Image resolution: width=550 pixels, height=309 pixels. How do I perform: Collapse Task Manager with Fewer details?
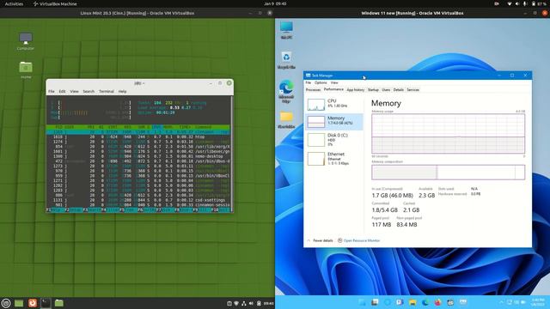320,240
